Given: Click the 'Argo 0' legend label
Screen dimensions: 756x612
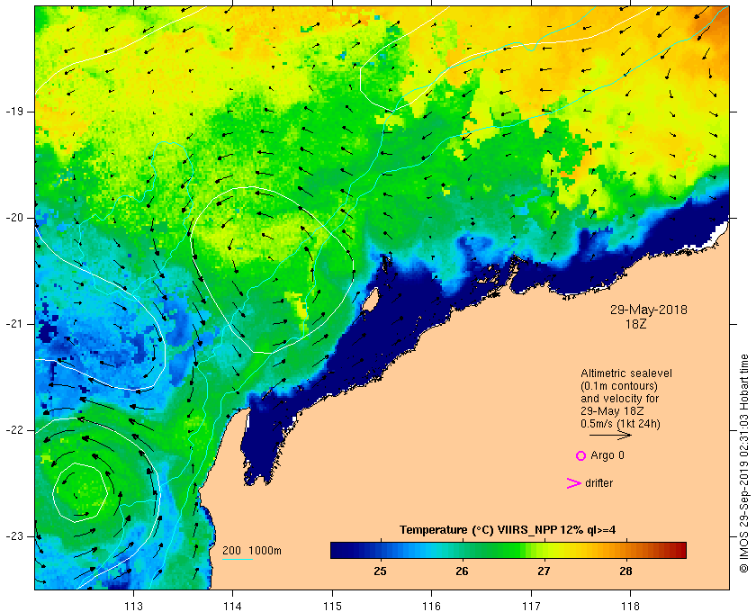Looking at the screenshot, I should (x=607, y=455).
